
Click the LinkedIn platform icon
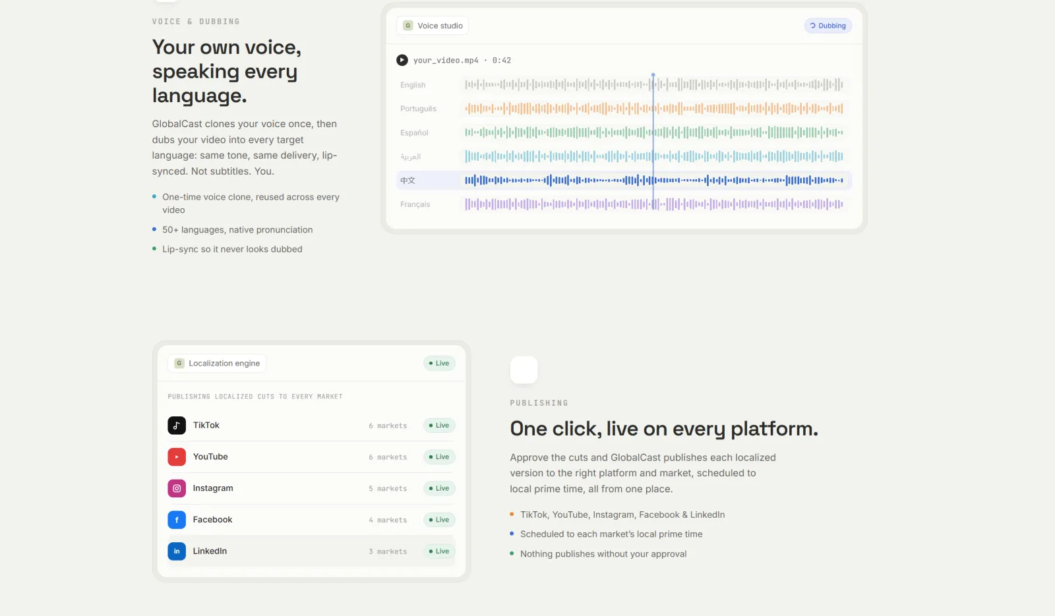point(177,551)
